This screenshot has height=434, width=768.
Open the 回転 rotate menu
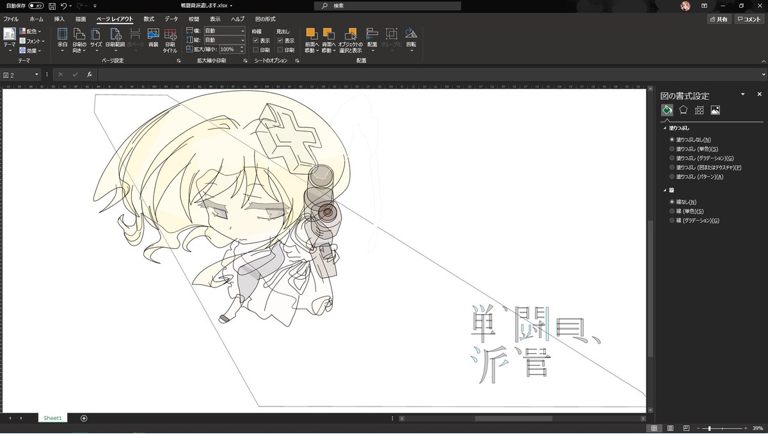[x=411, y=40]
